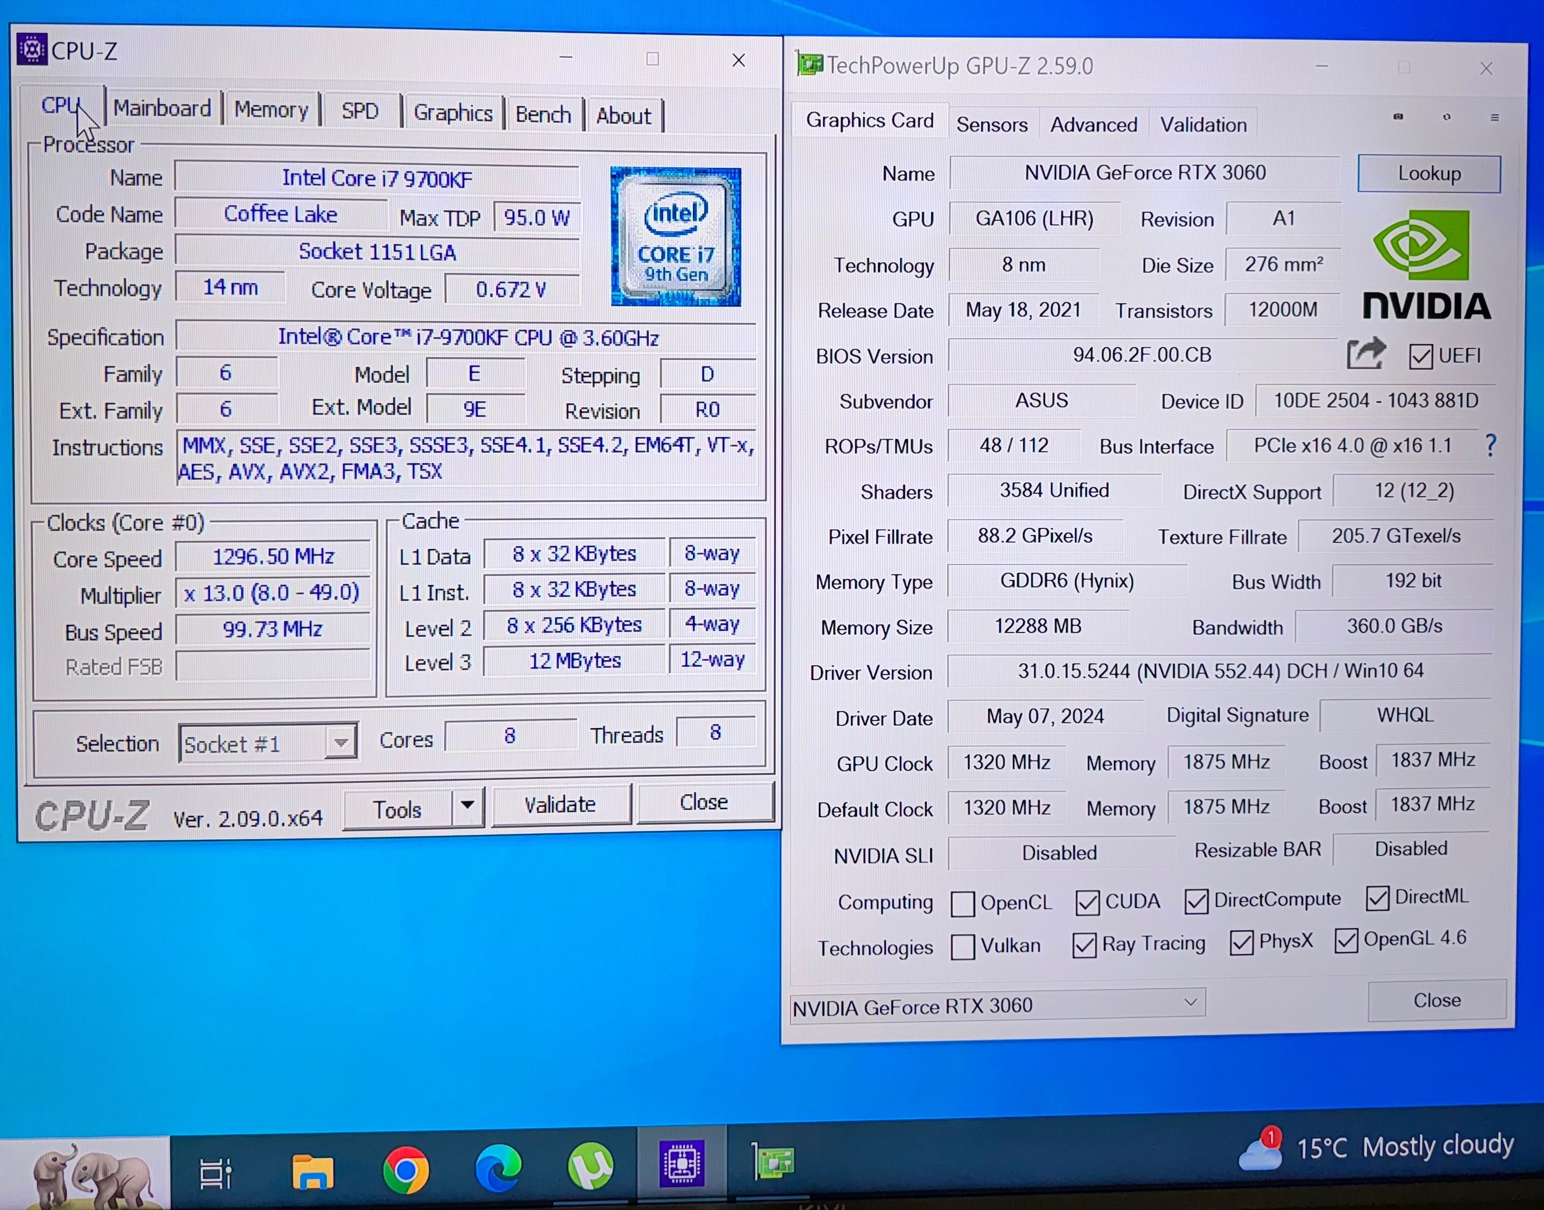Click the GPU-Z screenshot camera icon
This screenshot has height=1210, width=1544.
(x=1398, y=117)
